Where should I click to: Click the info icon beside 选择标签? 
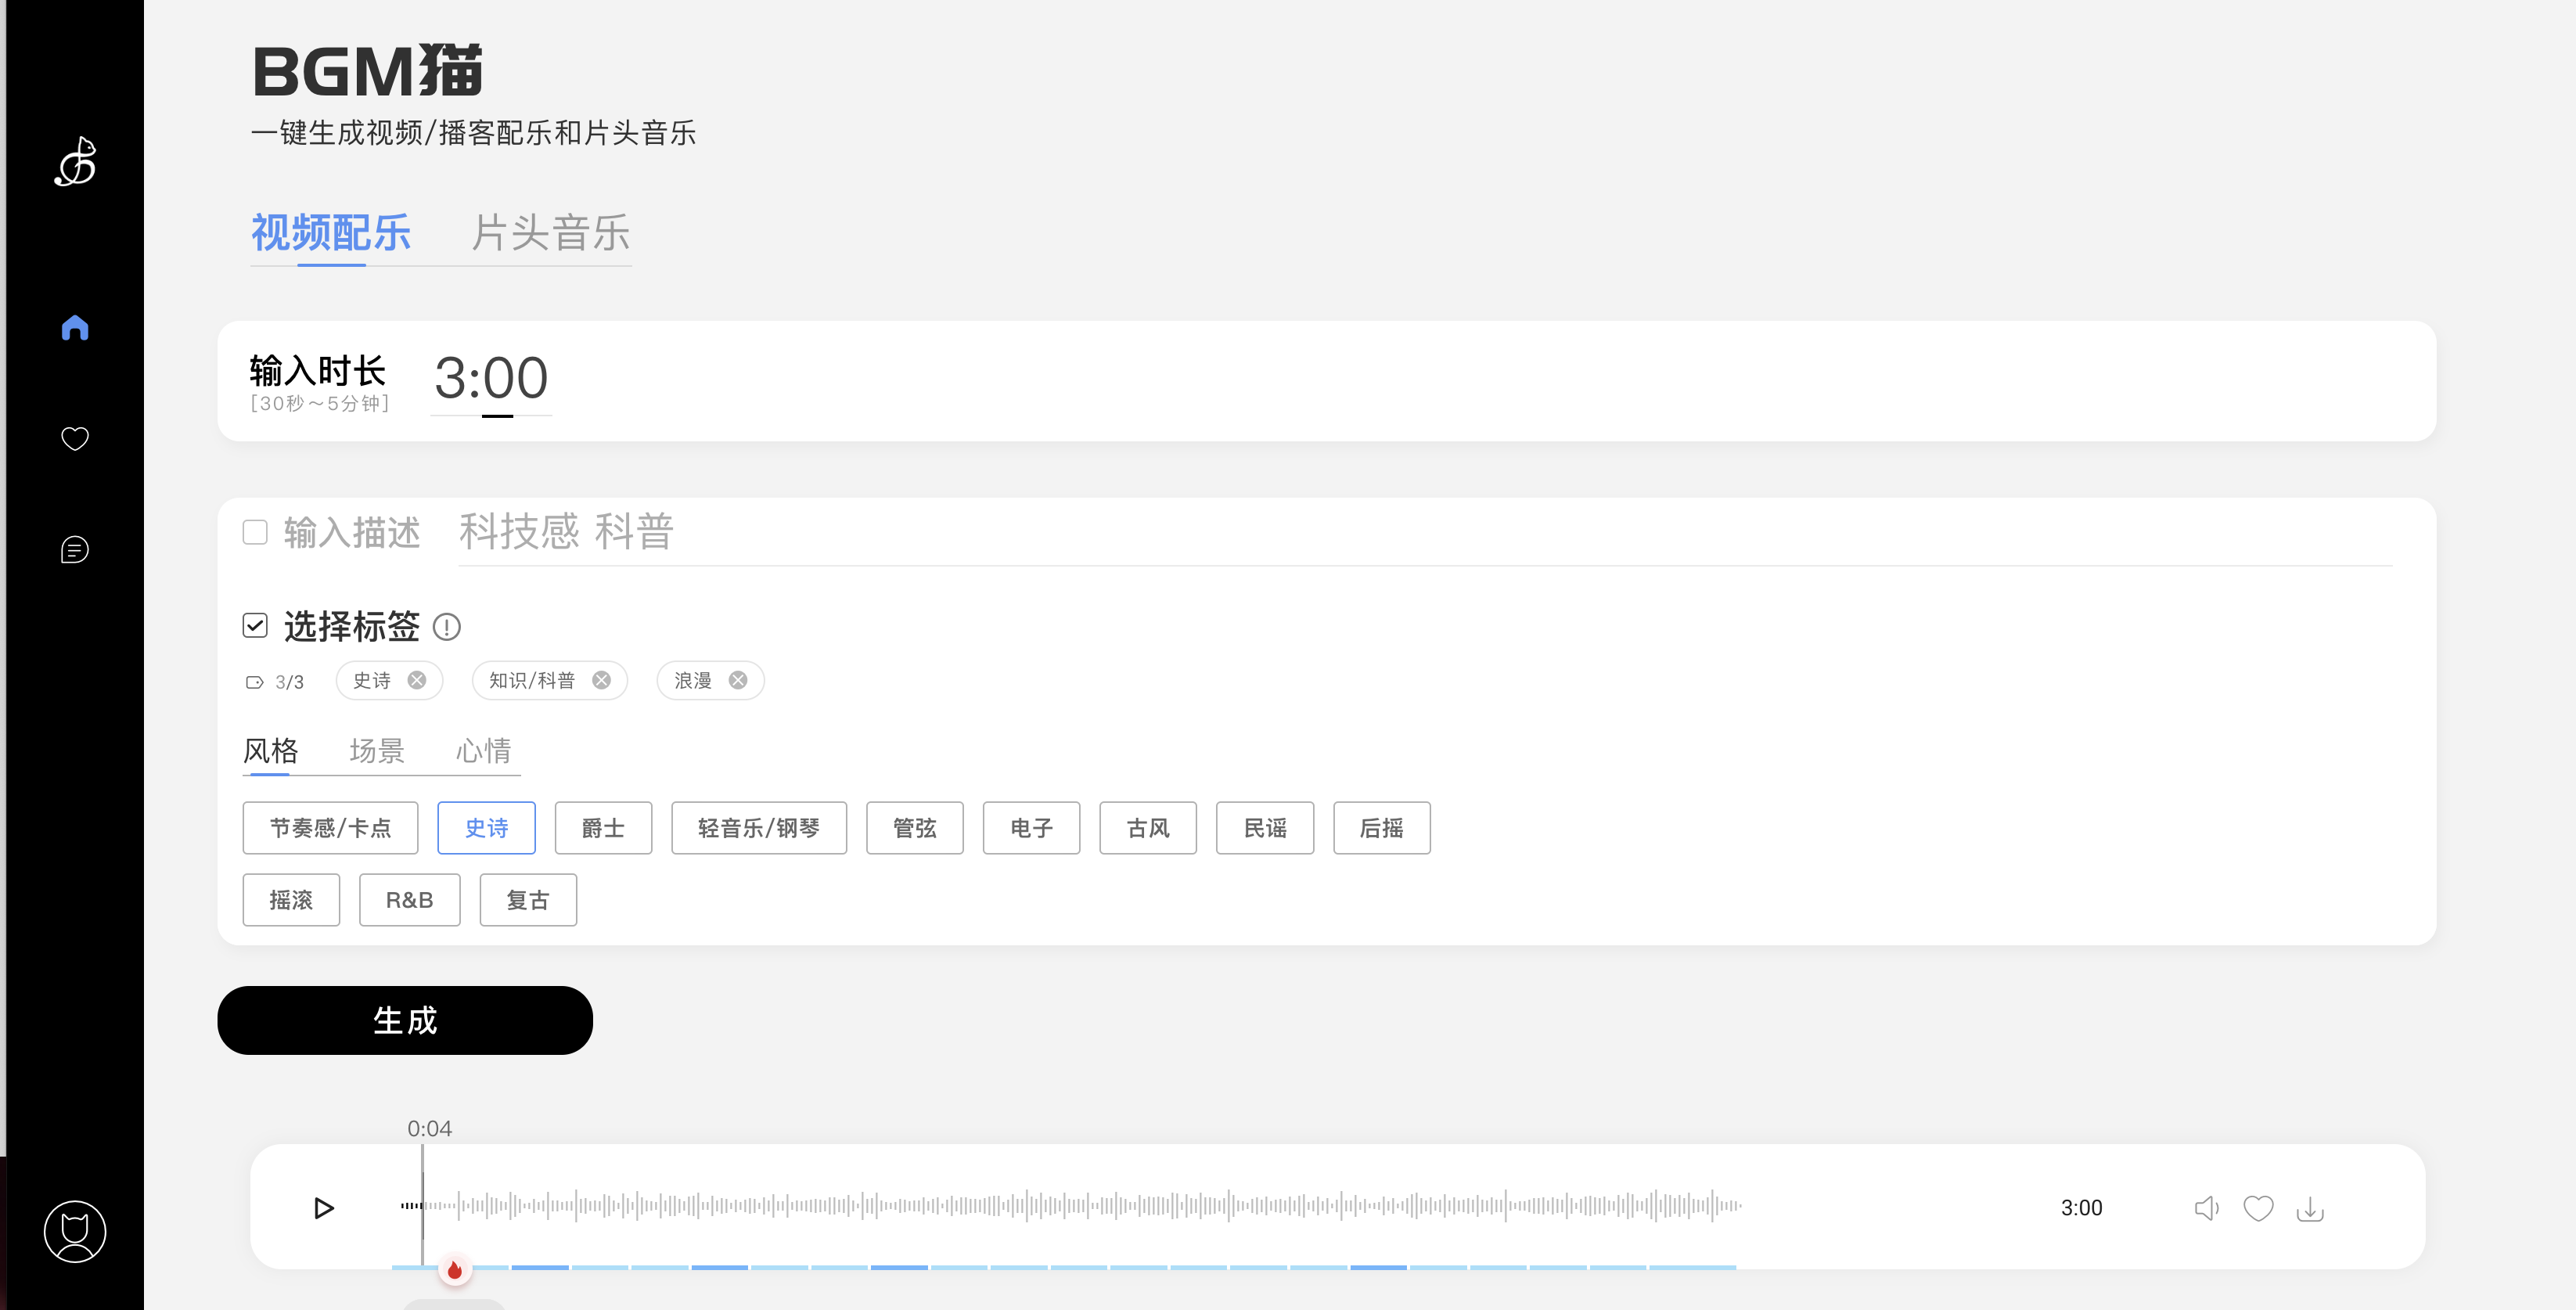pos(446,627)
